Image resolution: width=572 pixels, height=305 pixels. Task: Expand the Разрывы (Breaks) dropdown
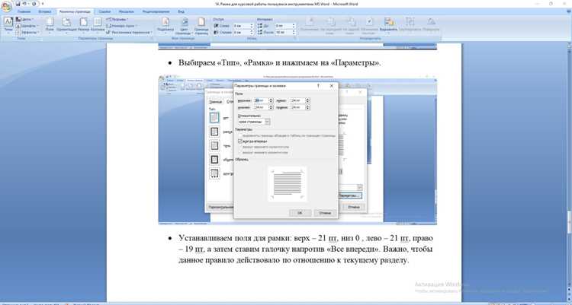coord(117,19)
